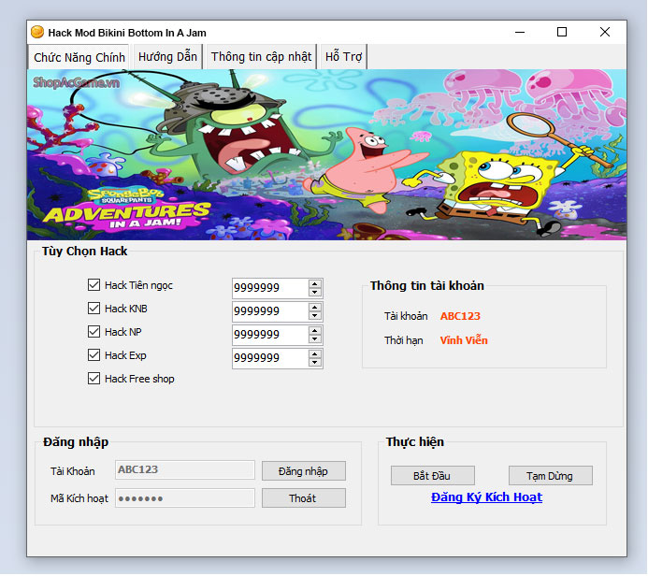
Task: Decrease the Hack KNB value using down arrow
Action: [x=315, y=316]
